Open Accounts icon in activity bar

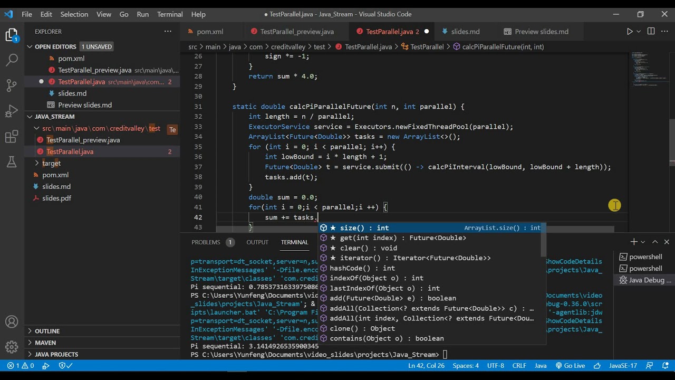12,321
